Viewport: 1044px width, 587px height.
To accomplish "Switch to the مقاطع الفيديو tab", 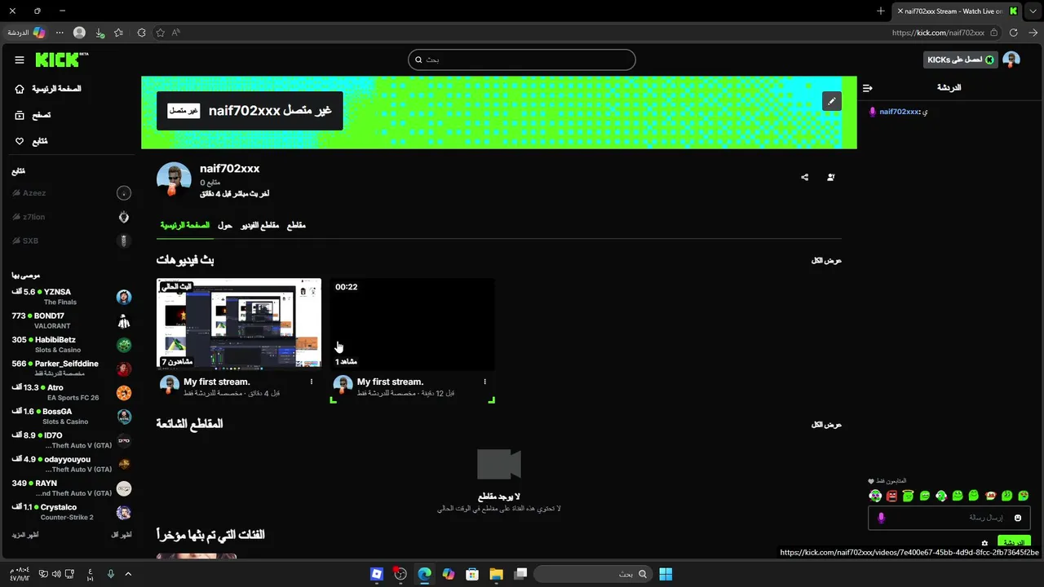I will tap(259, 225).
